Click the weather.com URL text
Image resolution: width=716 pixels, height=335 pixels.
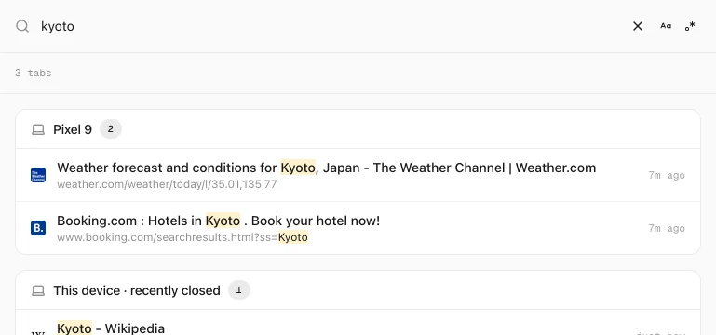(167, 185)
